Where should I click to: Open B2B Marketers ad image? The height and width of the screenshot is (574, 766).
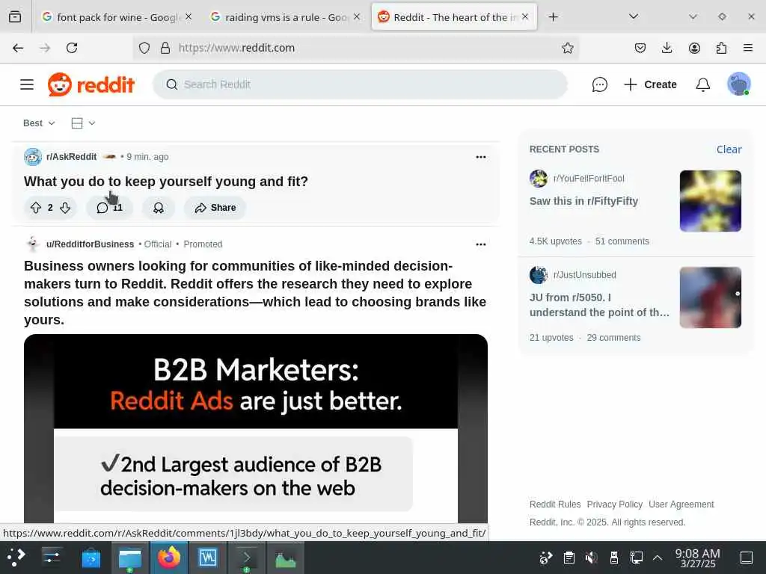click(x=256, y=430)
